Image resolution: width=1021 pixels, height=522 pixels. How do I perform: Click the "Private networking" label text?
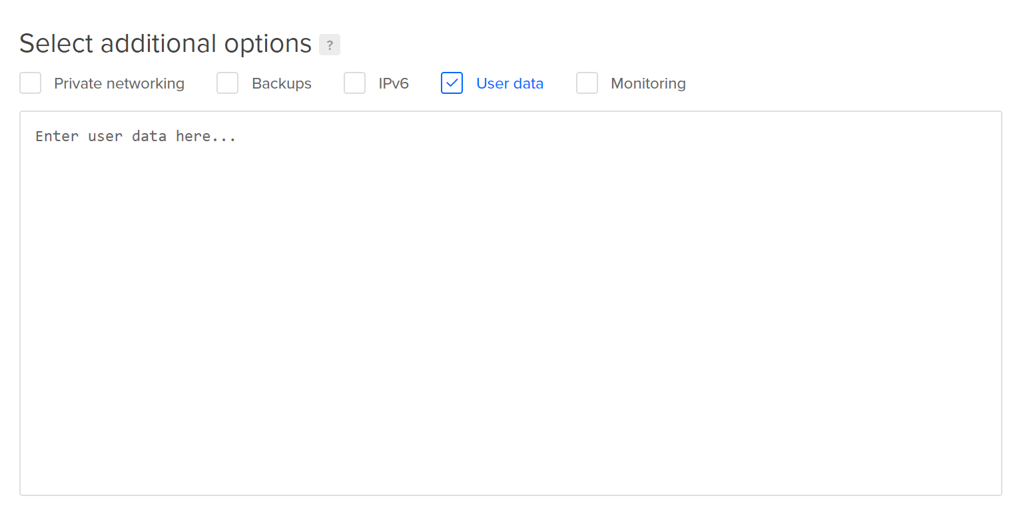click(x=119, y=84)
